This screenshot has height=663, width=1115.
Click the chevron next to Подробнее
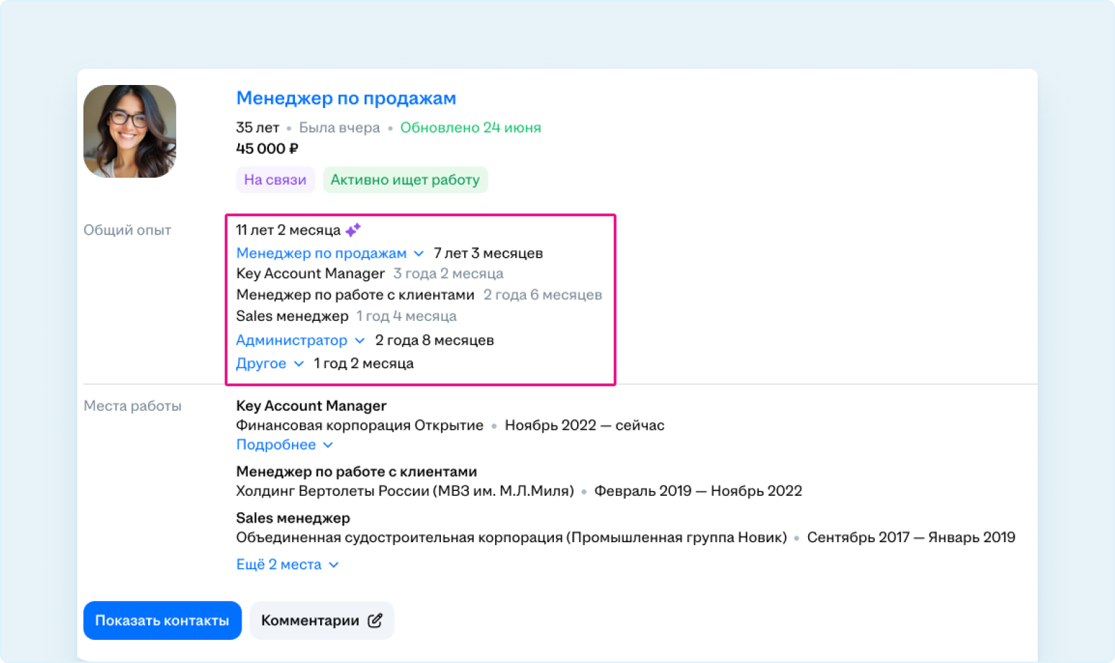pyautogui.click(x=328, y=445)
